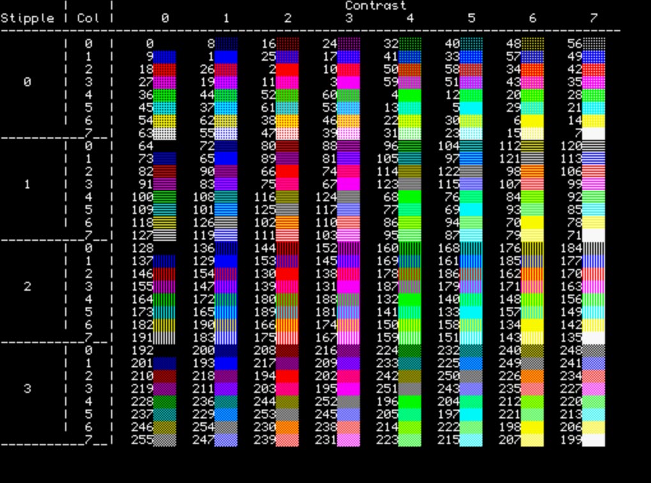Viewport: 651px width, 483px height.
Task: Click the solid white swatch labeled 7
Action: click(x=594, y=134)
